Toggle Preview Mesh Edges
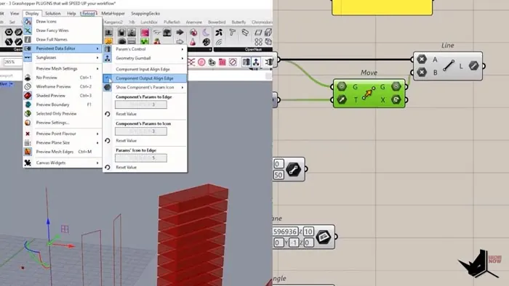509x286 pixels. point(63,152)
